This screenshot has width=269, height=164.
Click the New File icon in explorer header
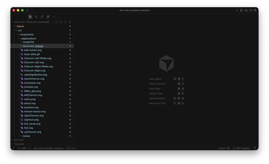56,22
